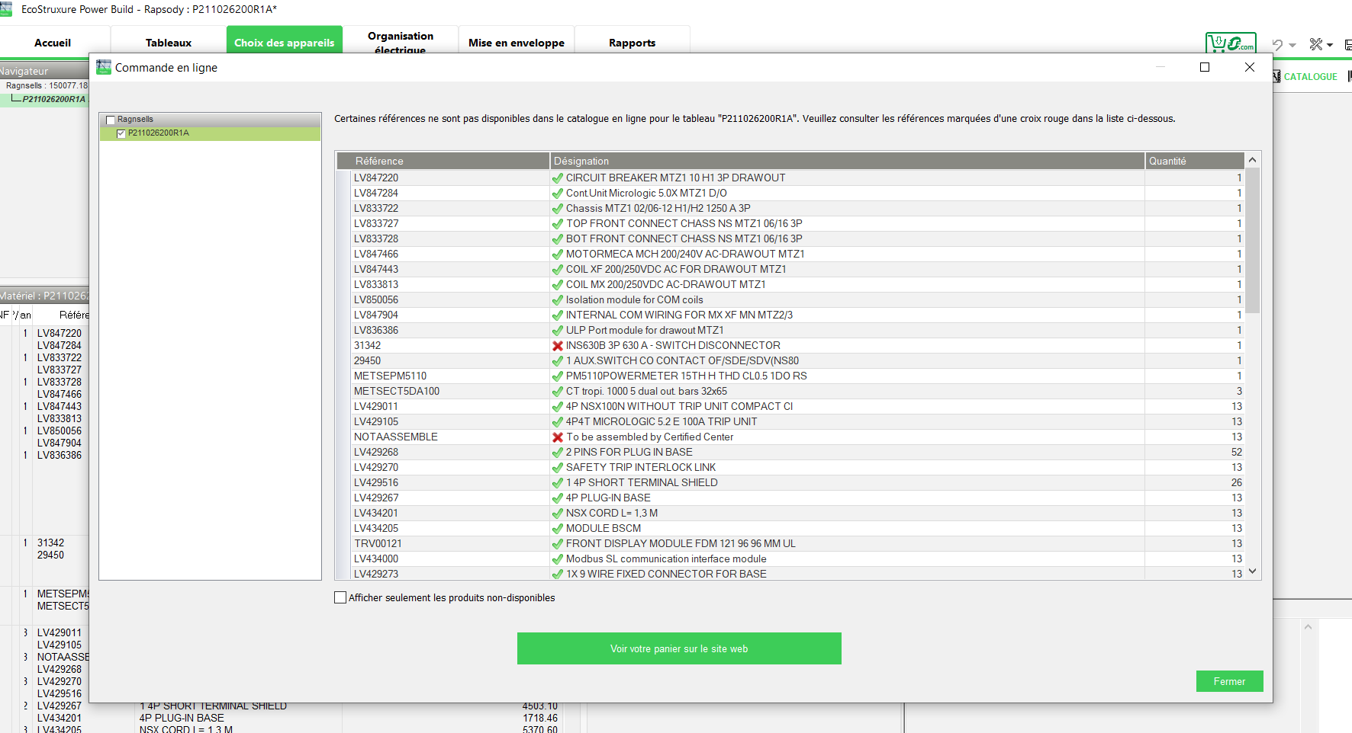Click the green check for MOTORMECA MCH row
The image size is (1352, 733).
coord(558,254)
